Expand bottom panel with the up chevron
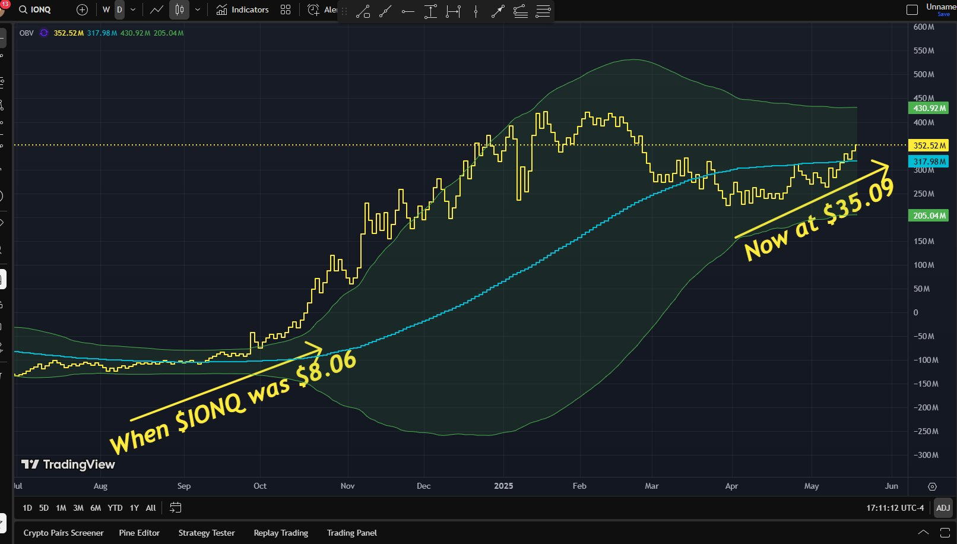The image size is (957, 544). [x=923, y=533]
